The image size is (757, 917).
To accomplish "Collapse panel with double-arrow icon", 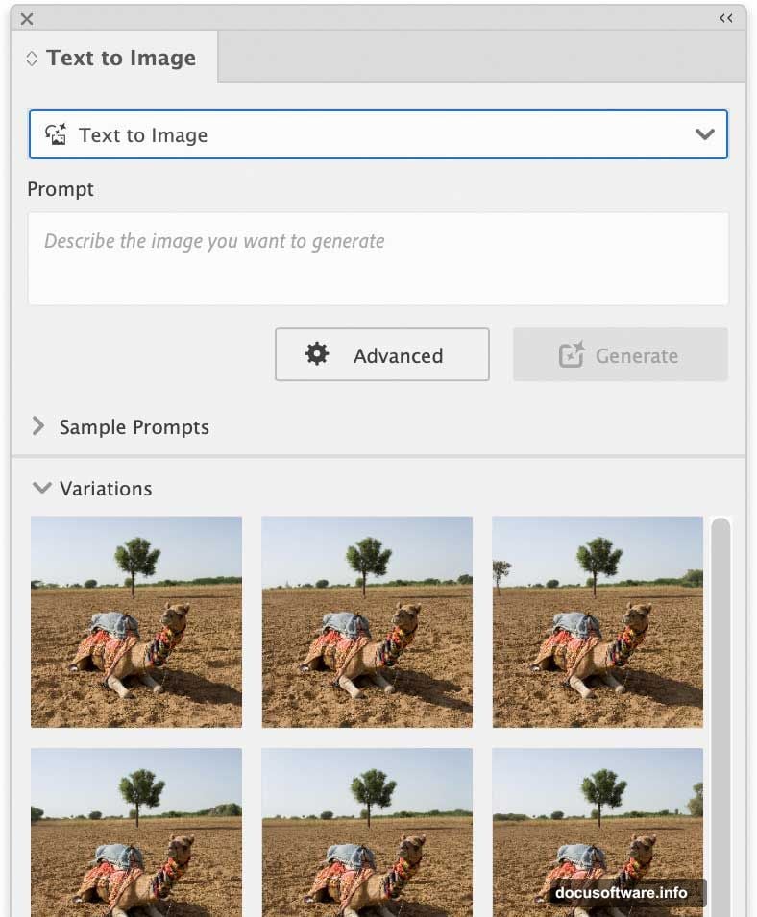I will [725, 18].
